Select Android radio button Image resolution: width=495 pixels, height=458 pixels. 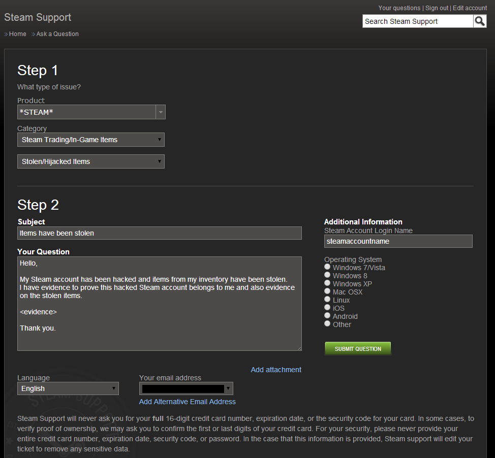pyautogui.click(x=327, y=316)
